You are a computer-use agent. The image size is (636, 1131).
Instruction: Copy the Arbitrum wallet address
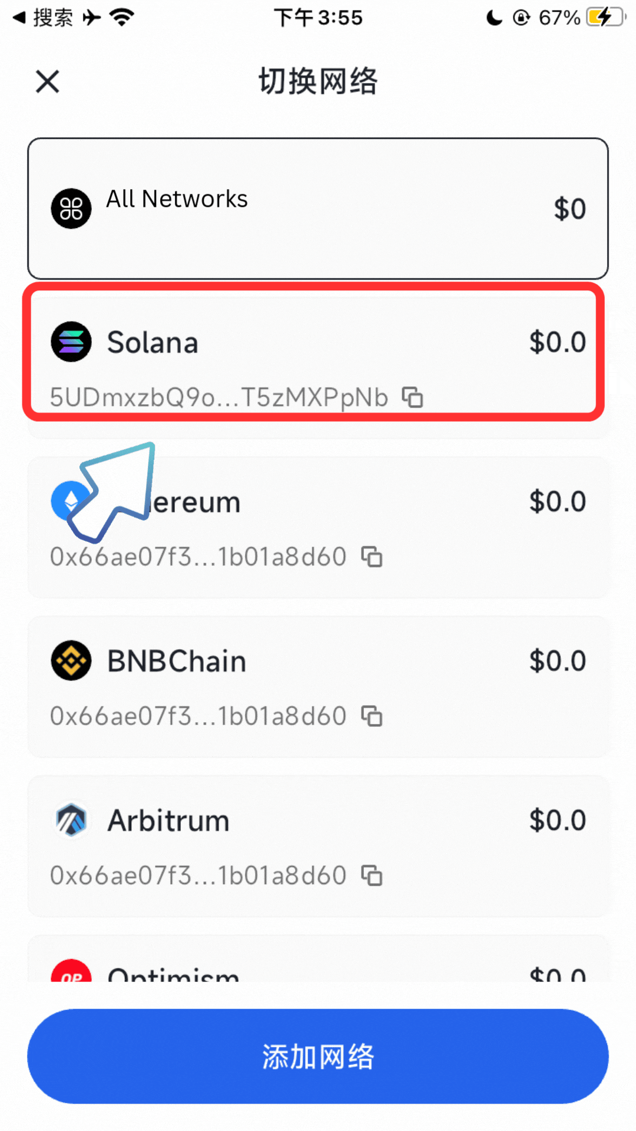click(372, 876)
